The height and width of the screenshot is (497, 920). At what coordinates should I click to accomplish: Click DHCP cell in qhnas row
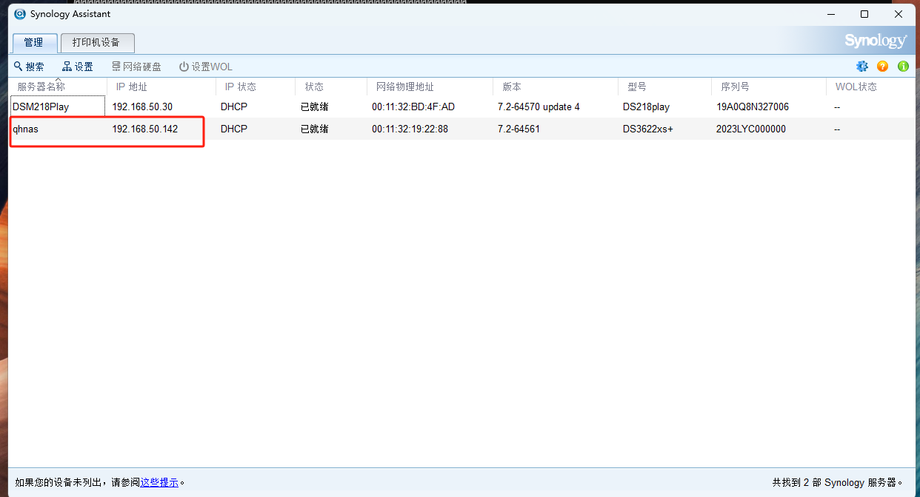(x=234, y=129)
